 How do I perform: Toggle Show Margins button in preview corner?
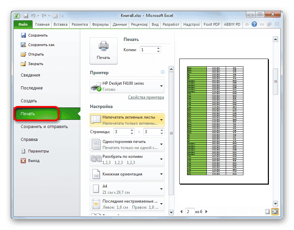[267, 212]
